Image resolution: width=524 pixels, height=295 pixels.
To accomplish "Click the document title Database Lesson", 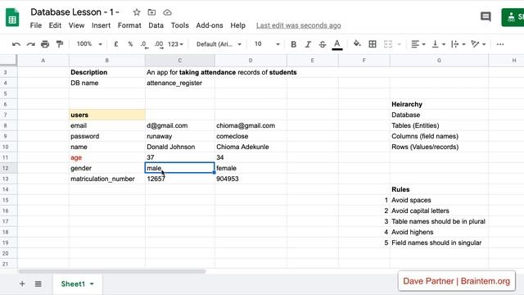I will (x=75, y=12).
